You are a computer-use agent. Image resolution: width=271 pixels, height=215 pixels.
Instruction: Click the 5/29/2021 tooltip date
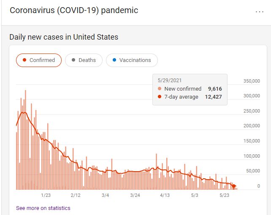pos(170,81)
